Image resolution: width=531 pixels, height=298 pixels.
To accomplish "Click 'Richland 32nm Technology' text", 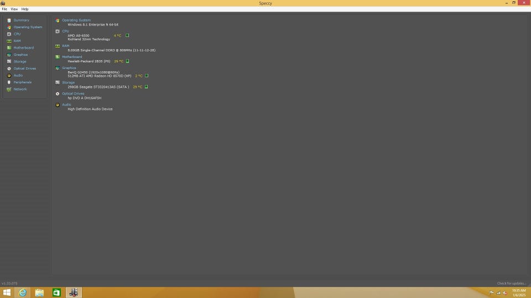I will pyautogui.click(x=88, y=39).
